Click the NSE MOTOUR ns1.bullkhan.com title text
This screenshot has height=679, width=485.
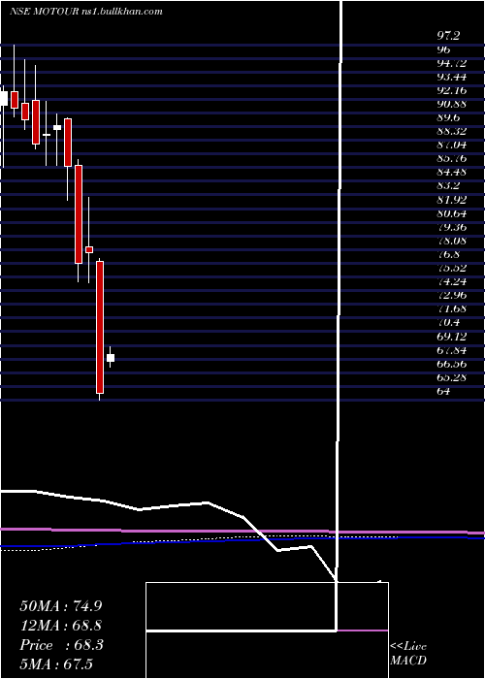[x=85, y=12]
